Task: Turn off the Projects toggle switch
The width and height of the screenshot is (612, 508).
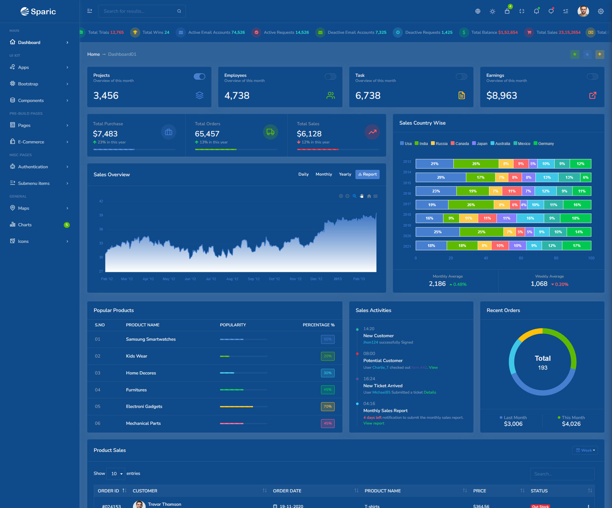Action: [200, 76]
